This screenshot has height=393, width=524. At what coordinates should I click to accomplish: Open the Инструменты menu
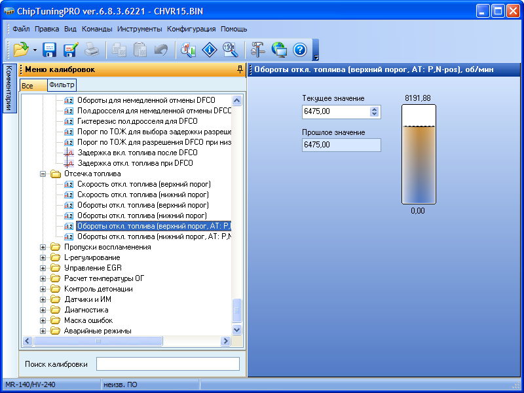(140, 29)
